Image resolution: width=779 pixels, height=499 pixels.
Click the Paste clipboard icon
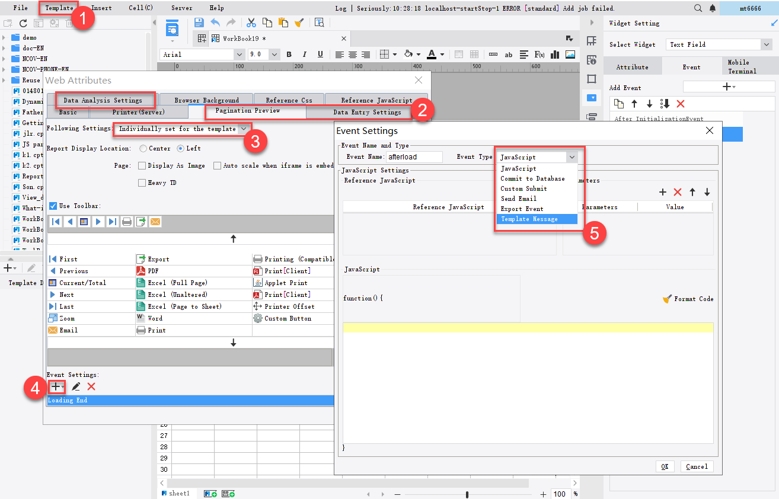tap(283, 23)
